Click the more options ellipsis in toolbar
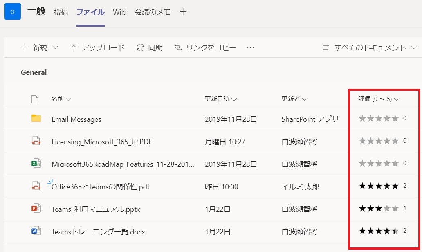The image size is (422, 252). (x=250, y=47)
